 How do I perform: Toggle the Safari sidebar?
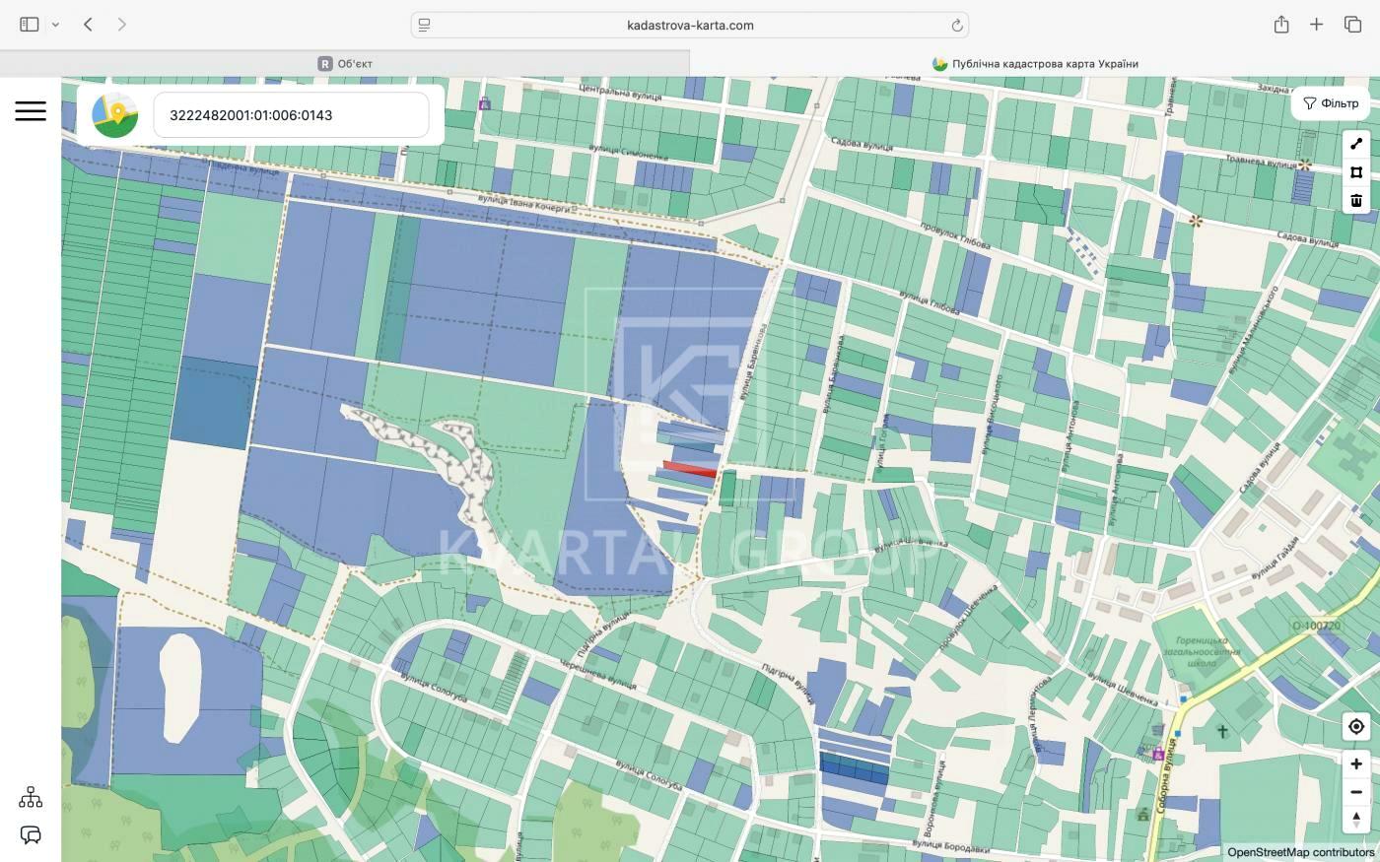pos(30,25)
